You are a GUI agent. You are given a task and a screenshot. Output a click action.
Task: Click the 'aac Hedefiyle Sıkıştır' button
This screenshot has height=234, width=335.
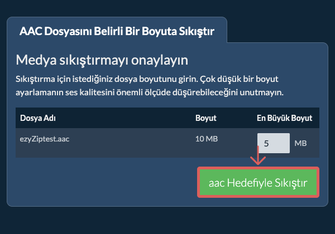(258, 182)
